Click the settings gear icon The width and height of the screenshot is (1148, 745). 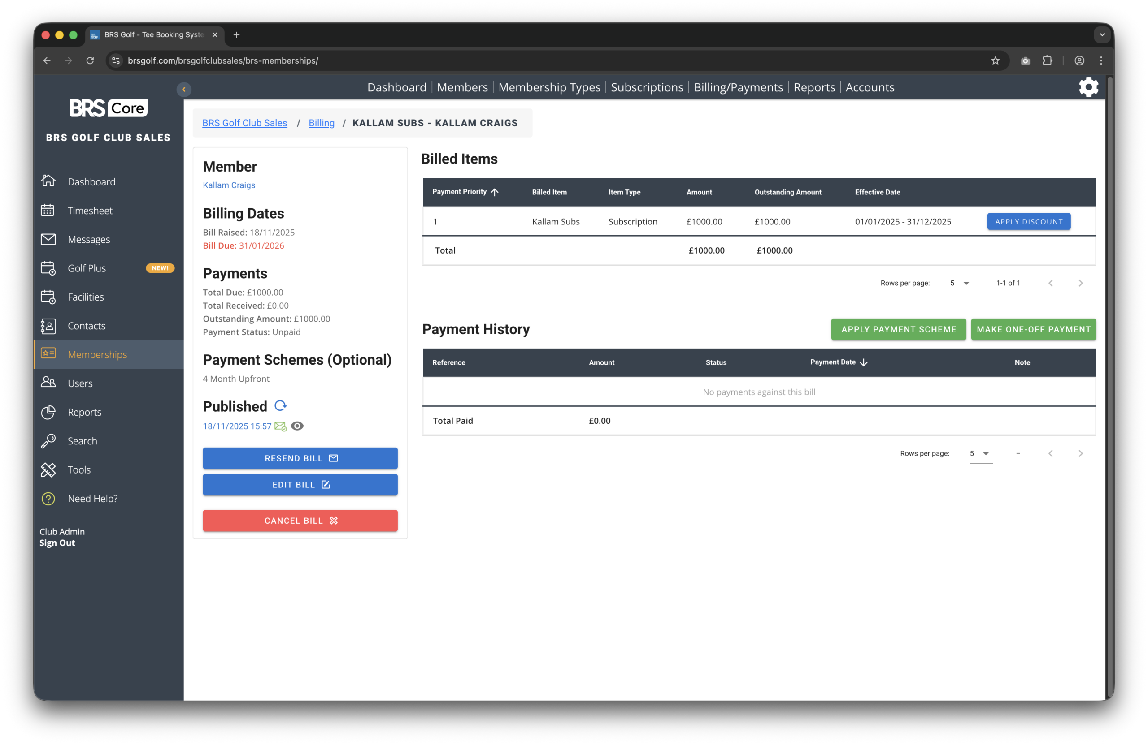1088,87
